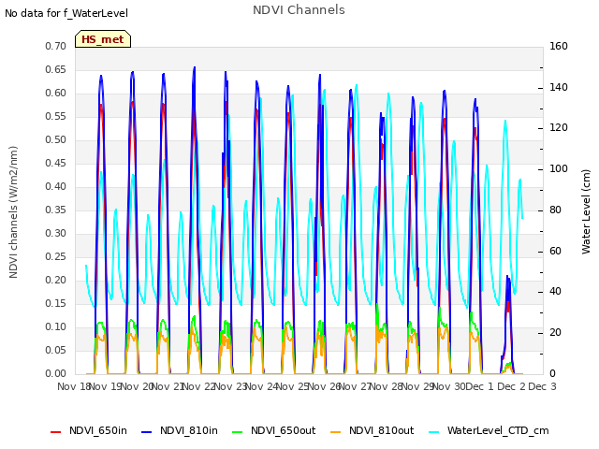
Task: Click the 0.45 left axis tick label
Action: tap(55, 164)
